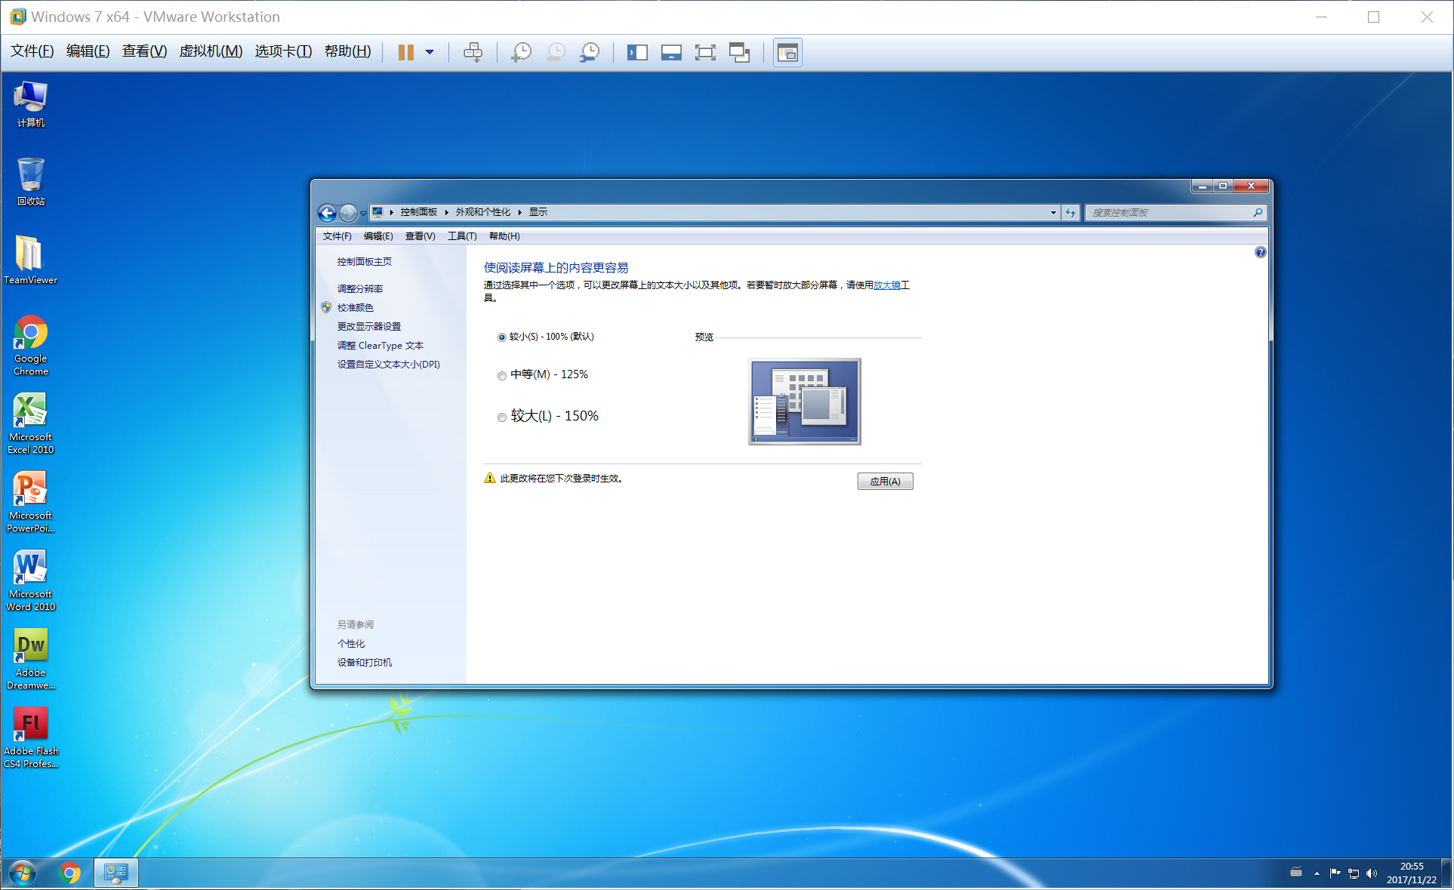1454x890 pixels.
Task: Show or hide the VMware library sidebar
Action: [x=637, y=52]
